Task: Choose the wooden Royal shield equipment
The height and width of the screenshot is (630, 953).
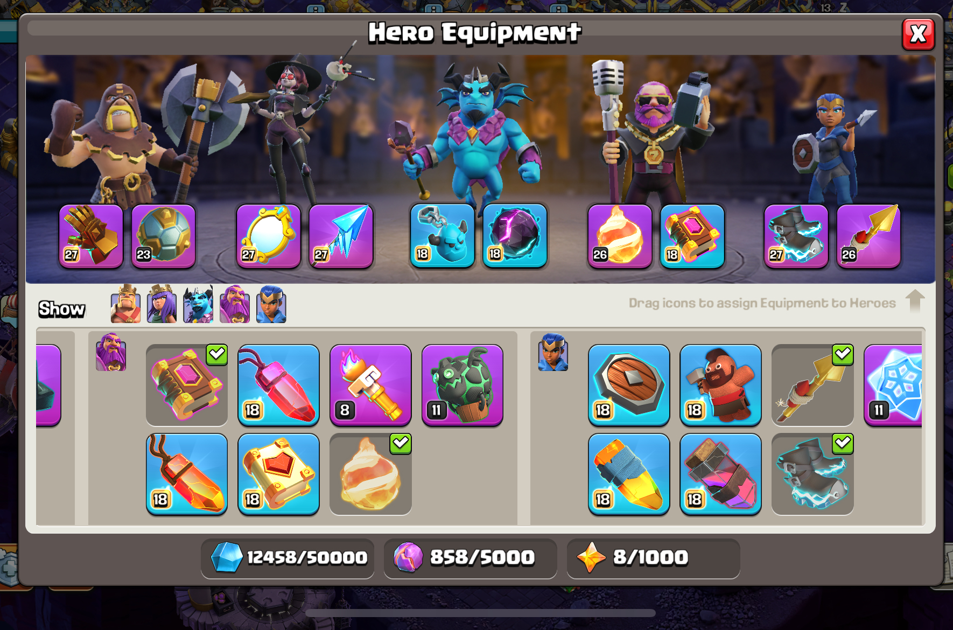Action: pyautogui.click(x=629, y=385)
